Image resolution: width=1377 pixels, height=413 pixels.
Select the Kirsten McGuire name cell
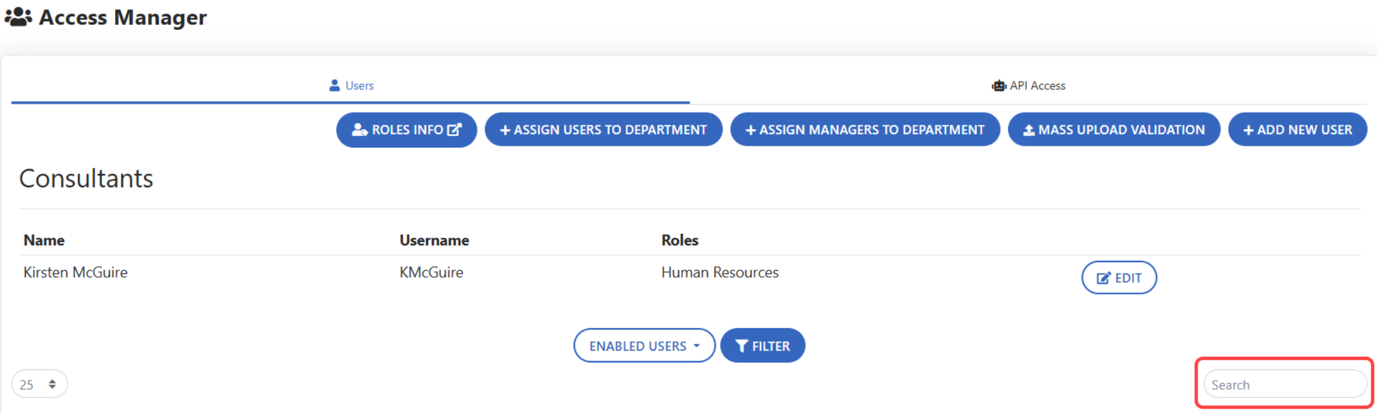[76, 273]
